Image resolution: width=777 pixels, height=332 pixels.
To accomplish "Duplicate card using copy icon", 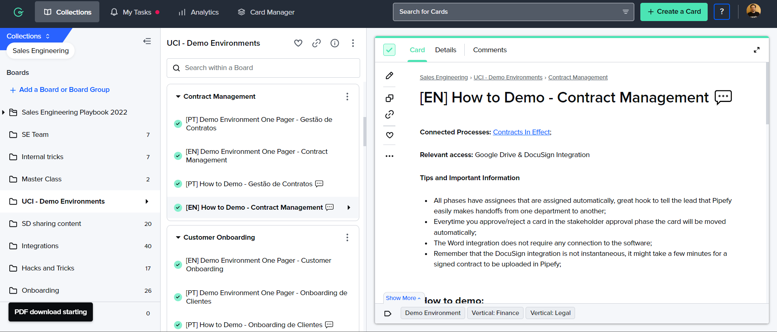I will (389, 98).
